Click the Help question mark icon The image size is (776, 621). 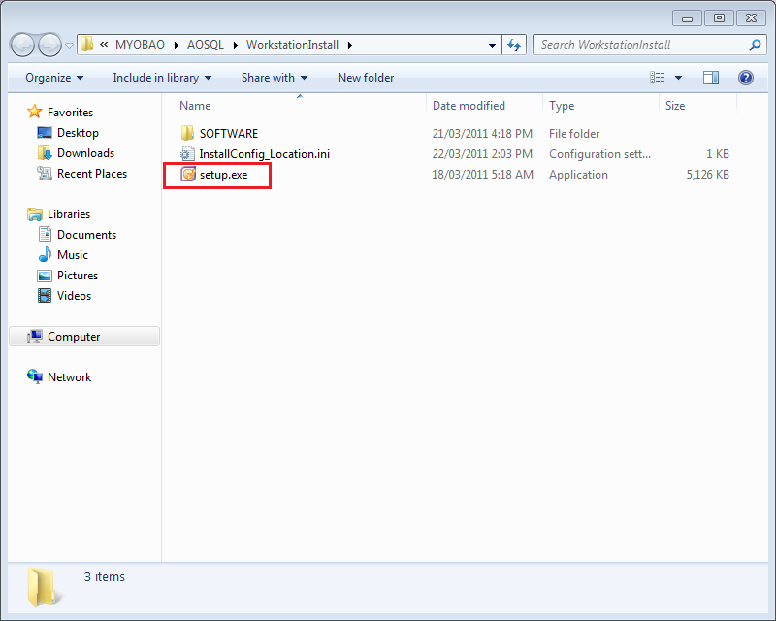click(746, 78)
